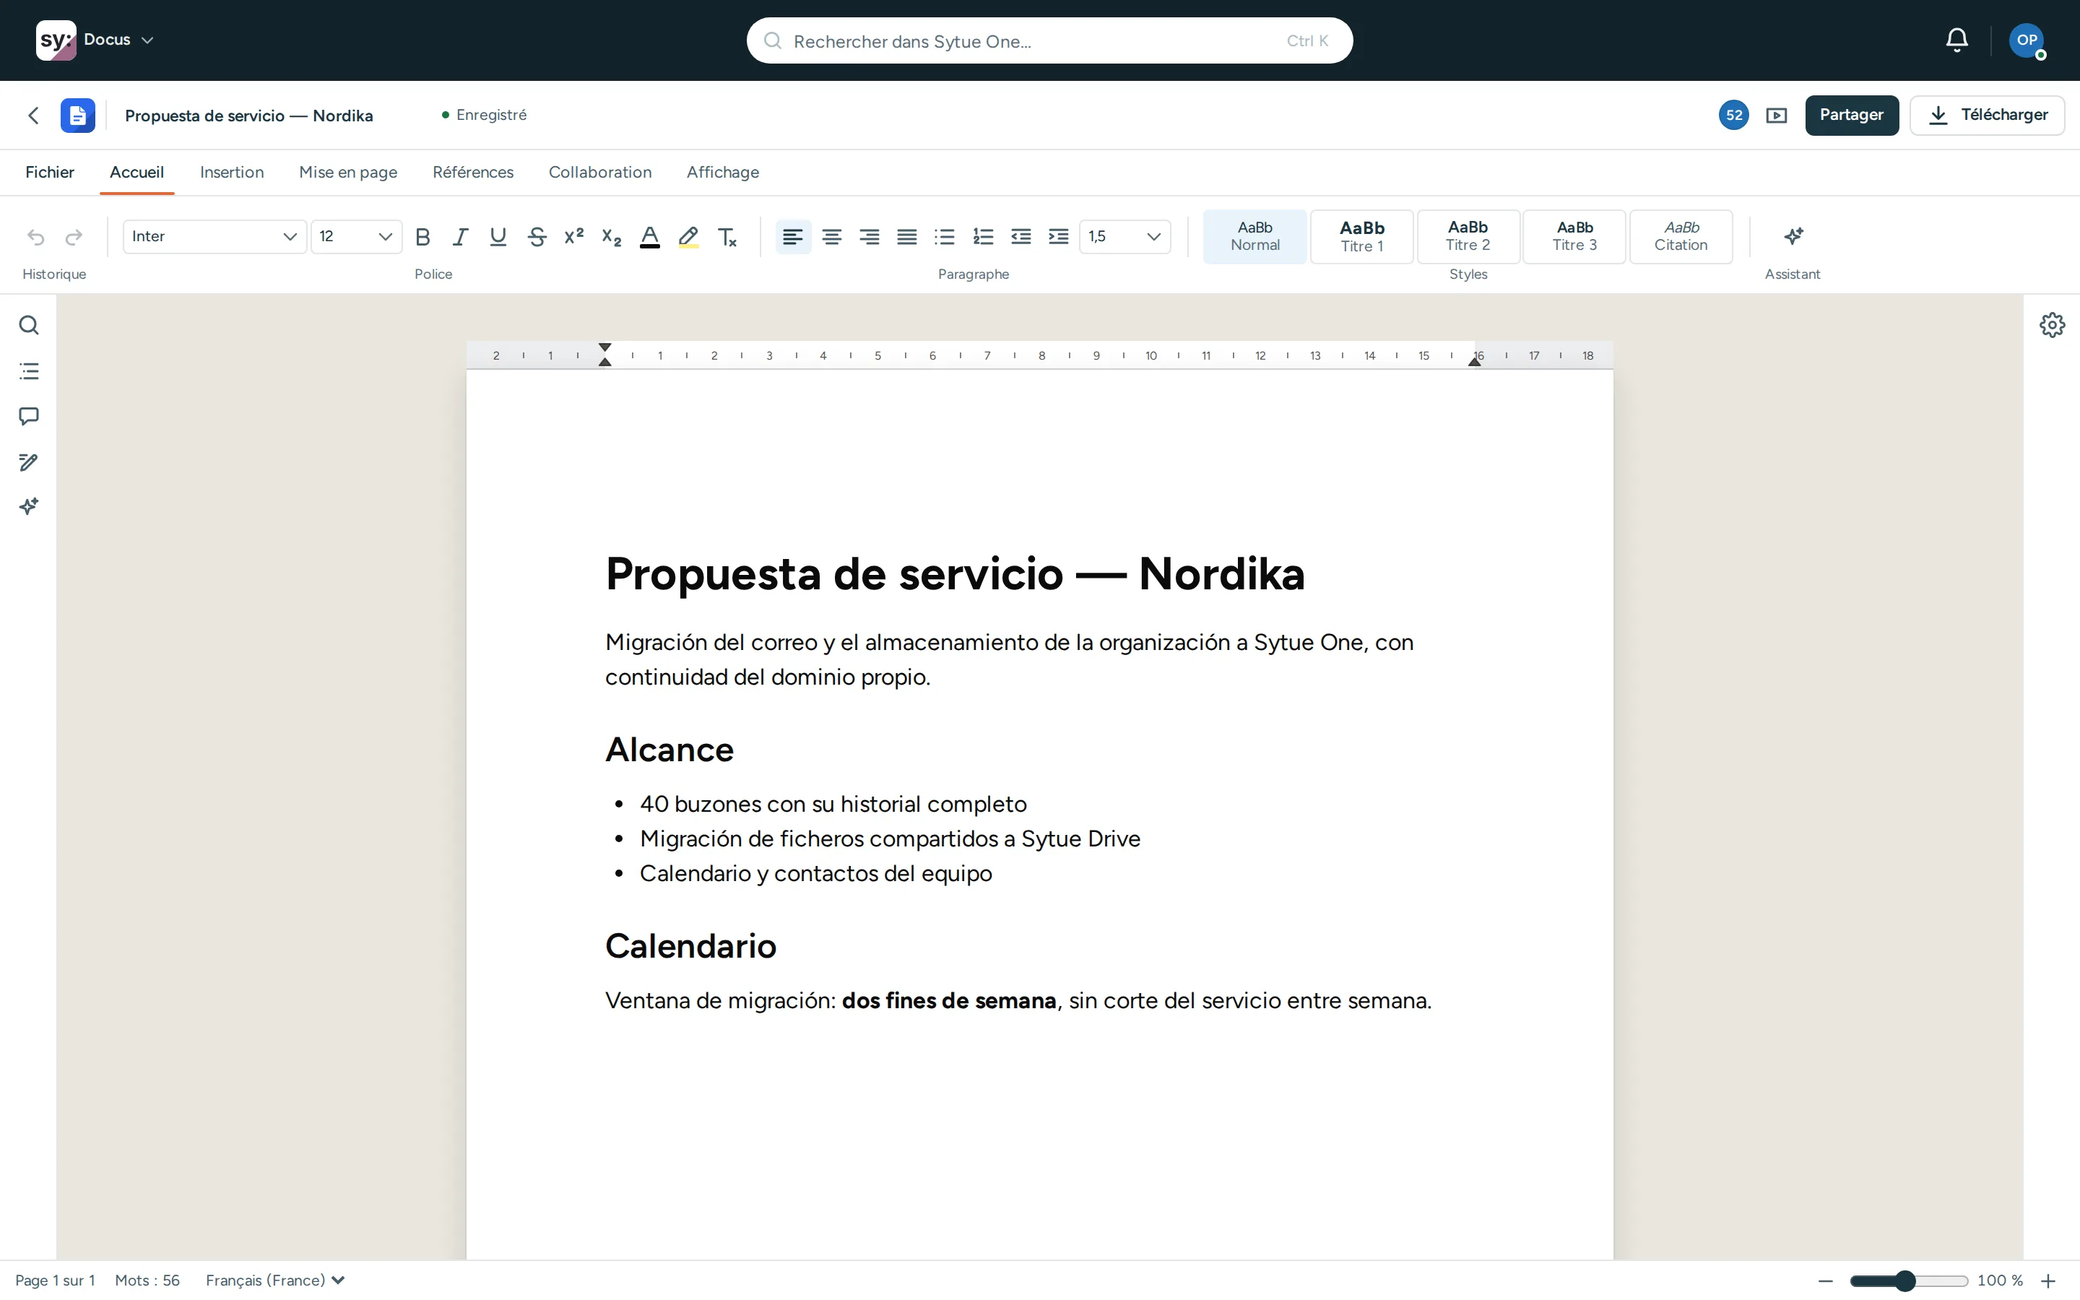2080x1300 pixels.
Task: Open the track changes pencil panel
Action: coord(28,461)
